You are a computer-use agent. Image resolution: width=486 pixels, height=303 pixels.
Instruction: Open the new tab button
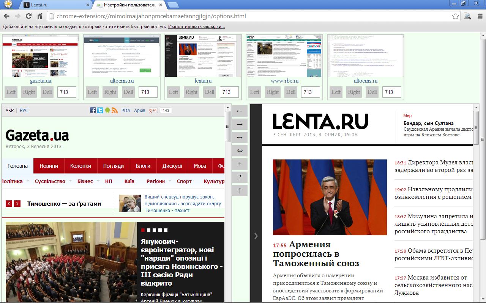click(x=173, y=5)
